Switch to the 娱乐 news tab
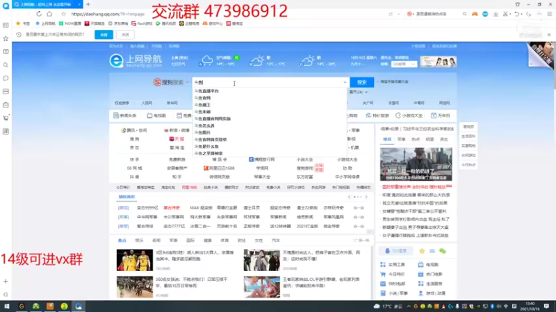 139,240
